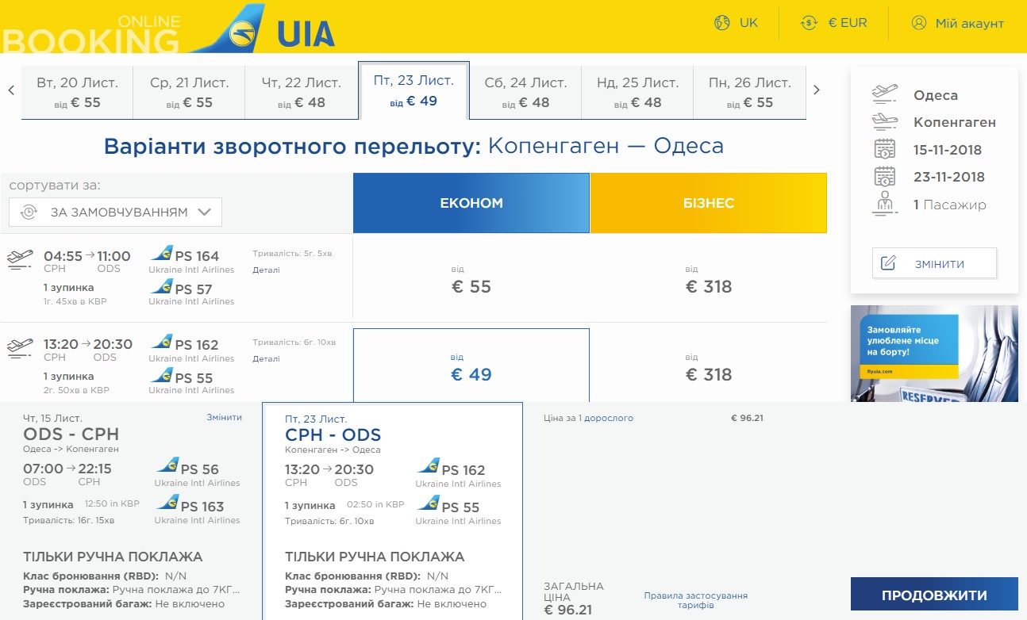This screenshot has width=1027, height=620.
Task: Select the Чт, 22 Лист. date tab
Action: coord(302,92)
